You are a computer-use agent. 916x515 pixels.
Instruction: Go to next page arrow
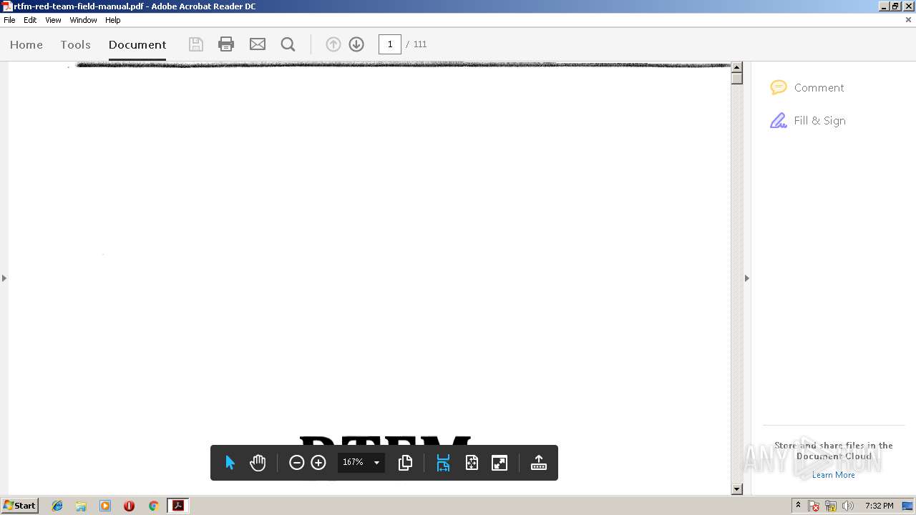click(356, 44)
